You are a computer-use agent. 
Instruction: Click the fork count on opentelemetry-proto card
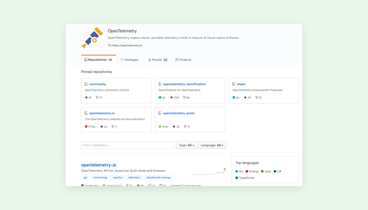(x=187, y=126)
